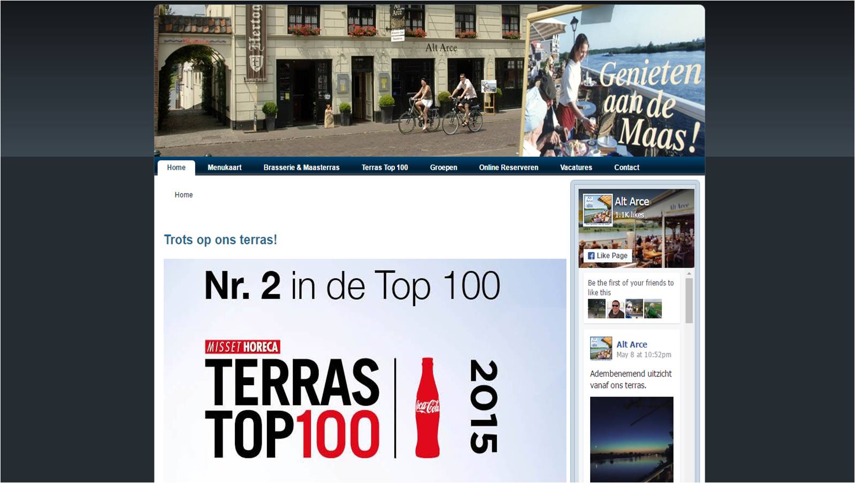
Task: Click the friend avatar wearing sunglasses
Action: click(615, 309)
